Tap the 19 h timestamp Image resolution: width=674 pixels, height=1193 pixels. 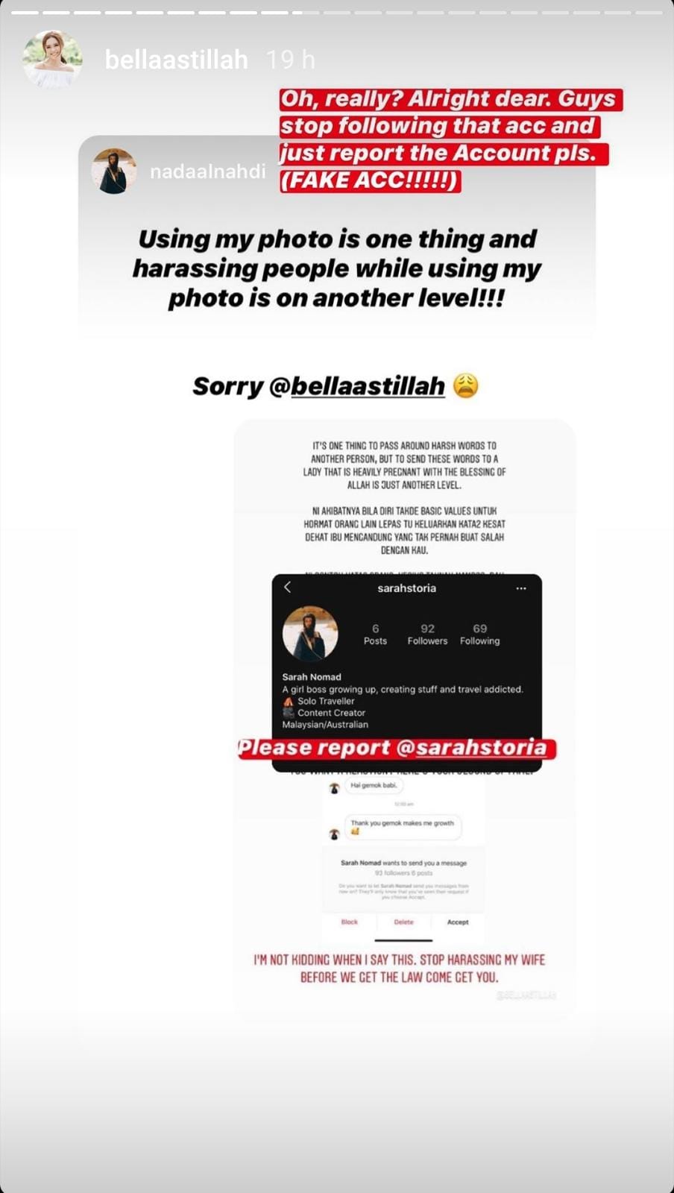click(291, 60)
